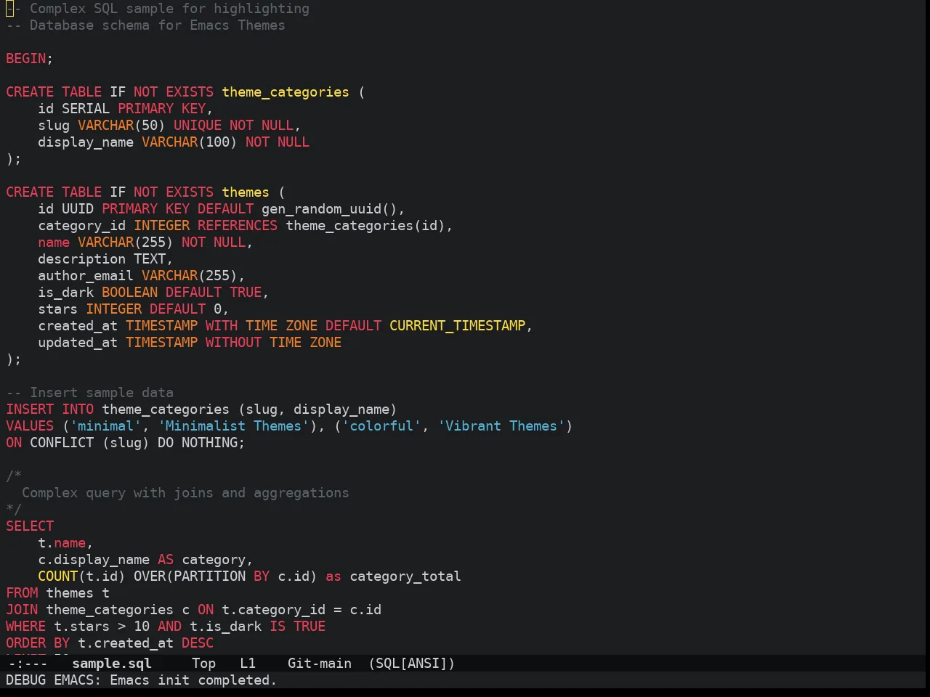Click the COUNT function name
Screen dimensions: 930x697
58,576
